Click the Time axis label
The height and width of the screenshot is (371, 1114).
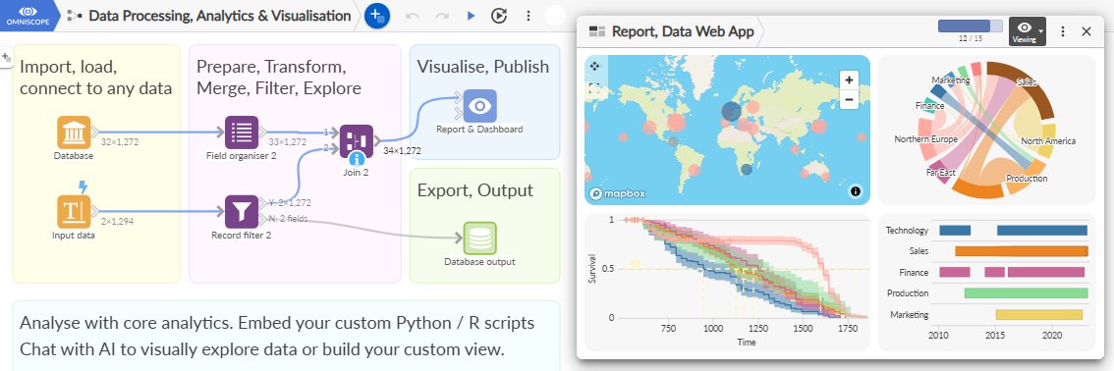pyautogui.click(x=746, y=342)
